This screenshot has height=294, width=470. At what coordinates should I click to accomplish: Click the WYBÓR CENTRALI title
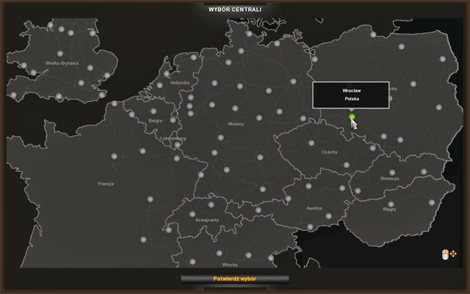point(235,10)
